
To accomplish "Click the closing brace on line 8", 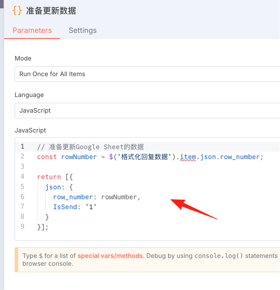I will (47, 217).
